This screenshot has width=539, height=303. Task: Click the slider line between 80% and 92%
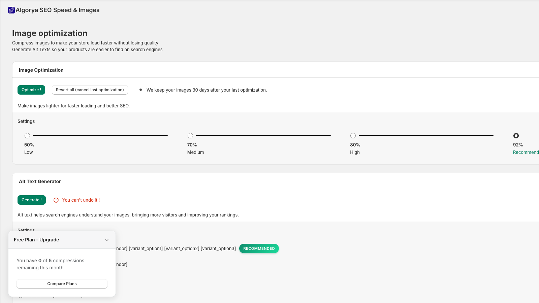tap(426, 136)
